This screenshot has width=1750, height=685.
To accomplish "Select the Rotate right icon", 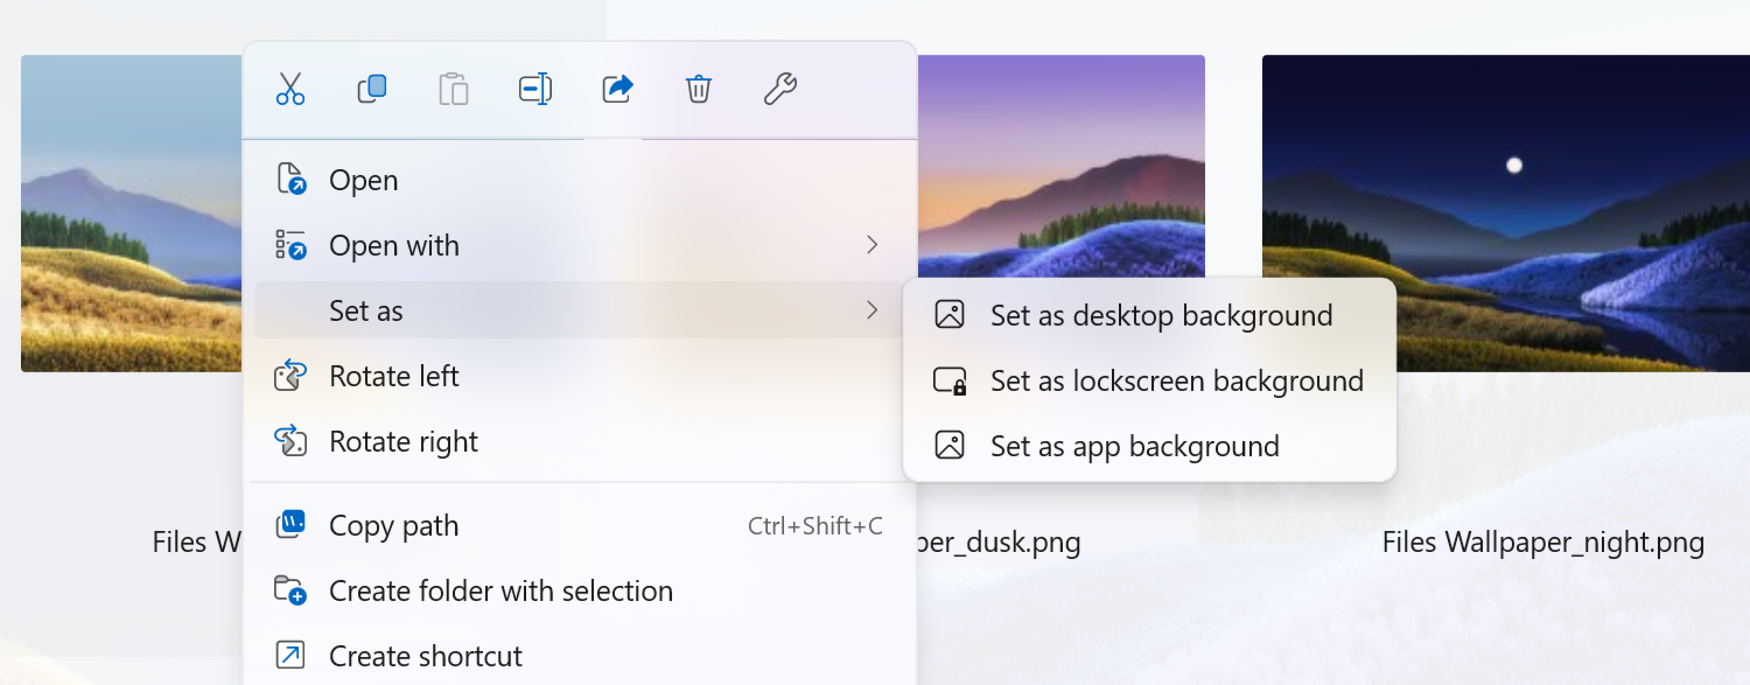I will [289, 441].
